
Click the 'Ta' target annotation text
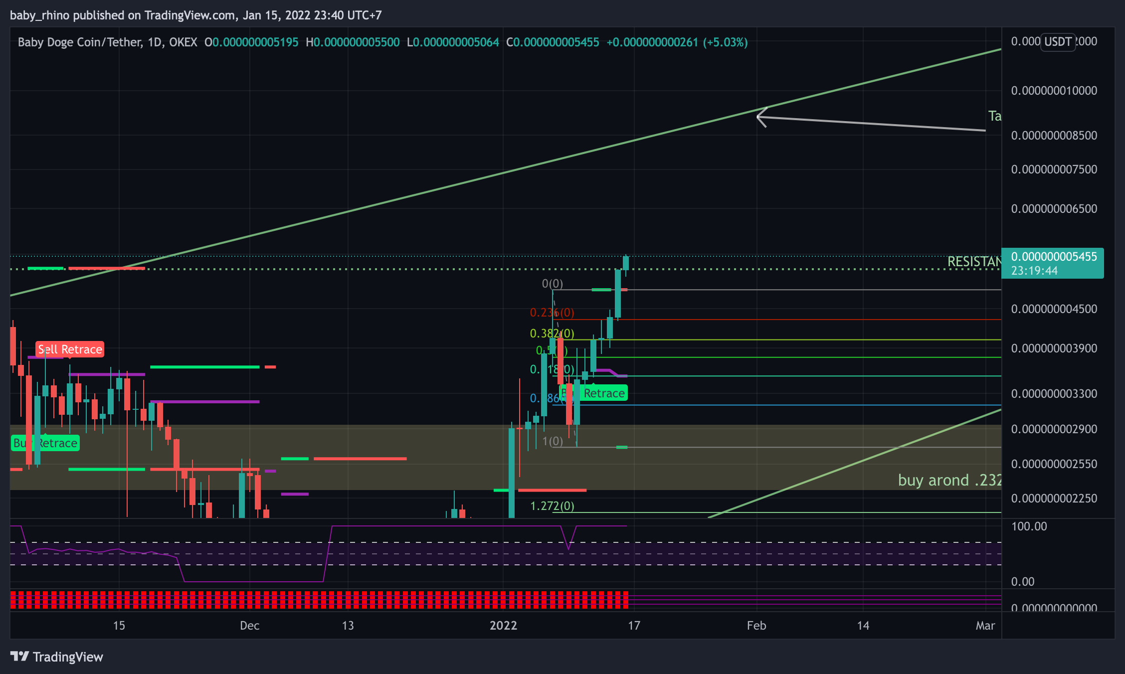point(994,116)
